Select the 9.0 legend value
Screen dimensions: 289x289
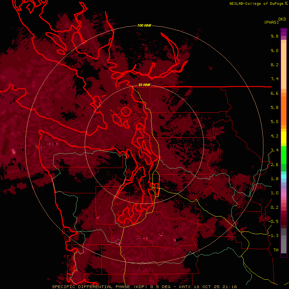[275, 50]
